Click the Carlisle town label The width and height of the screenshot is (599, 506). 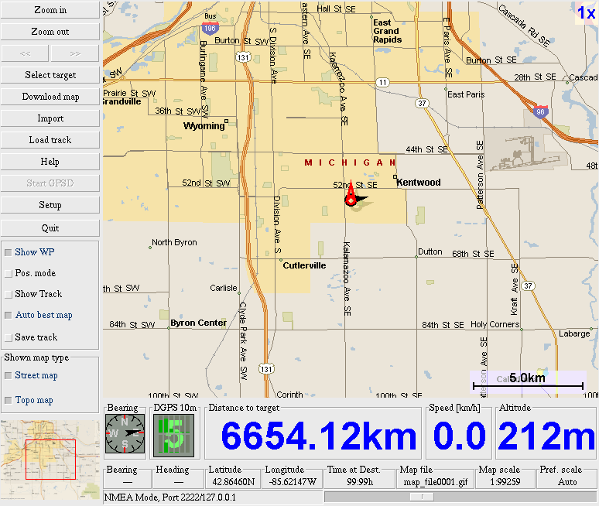(x=224, y=288)
